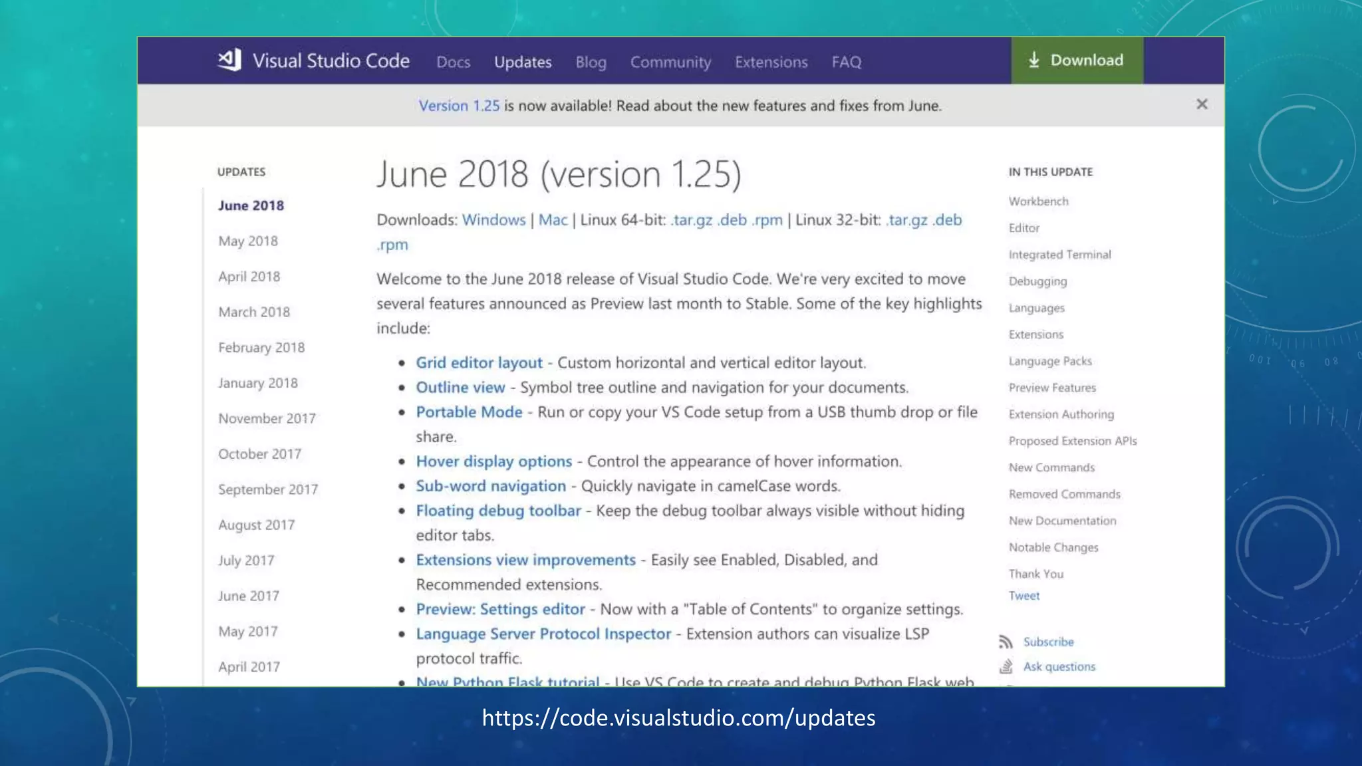Jump to Preview Features section

pos(1052,388)
